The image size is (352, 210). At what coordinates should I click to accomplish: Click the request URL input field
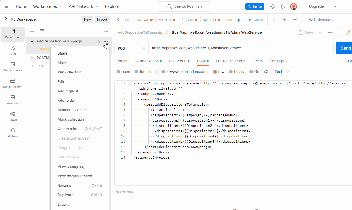pos(241,48)
